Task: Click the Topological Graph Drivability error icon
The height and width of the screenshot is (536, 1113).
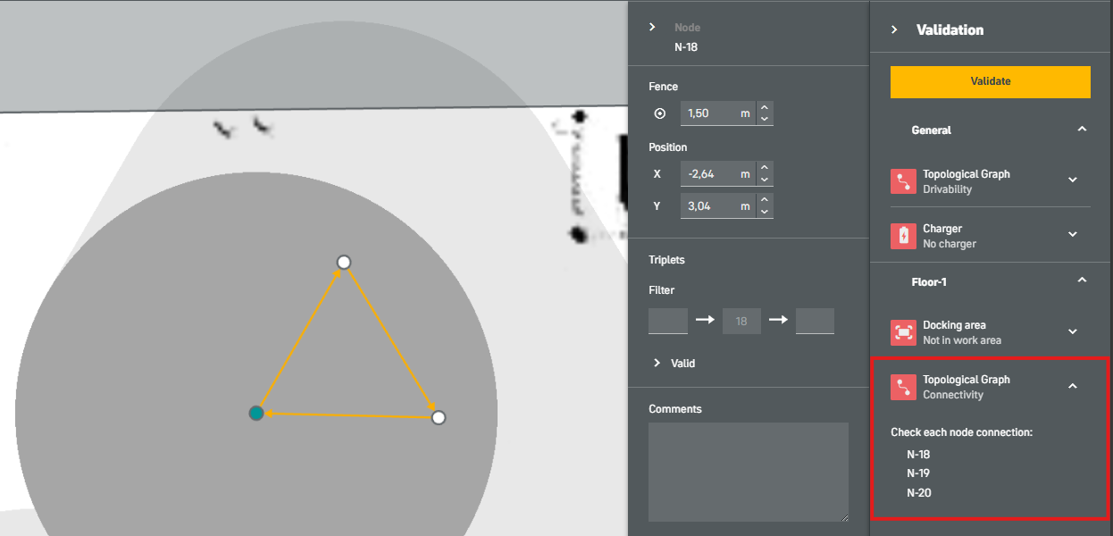Action: pos(904,181)
